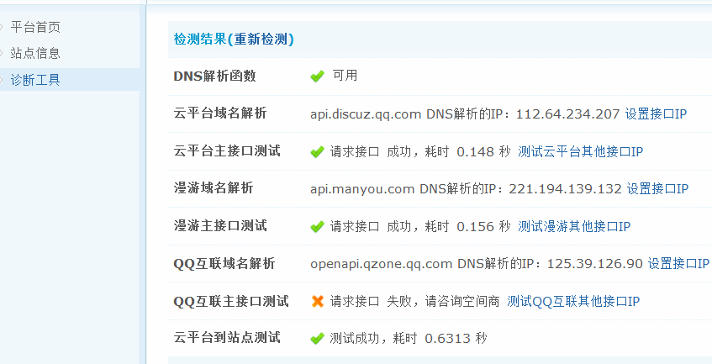Click the 测试漫游其他接口IP link
Screen dimensions: 712x364
[574, 226]
